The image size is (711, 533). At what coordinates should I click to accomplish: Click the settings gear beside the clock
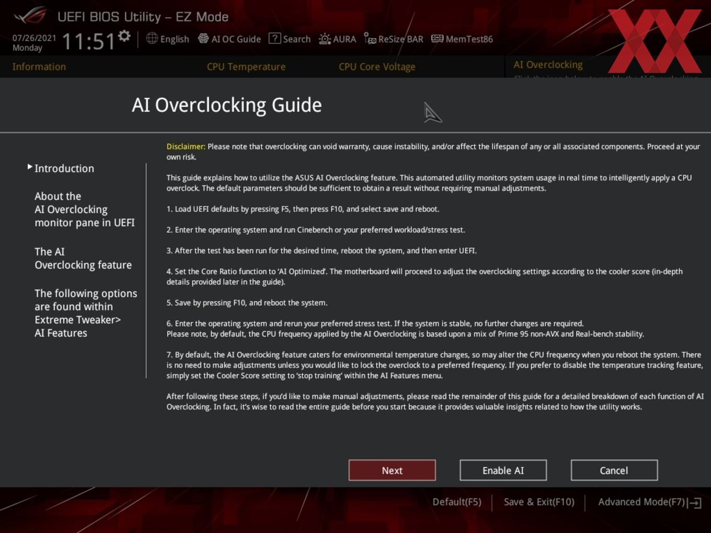pos(124,36)
